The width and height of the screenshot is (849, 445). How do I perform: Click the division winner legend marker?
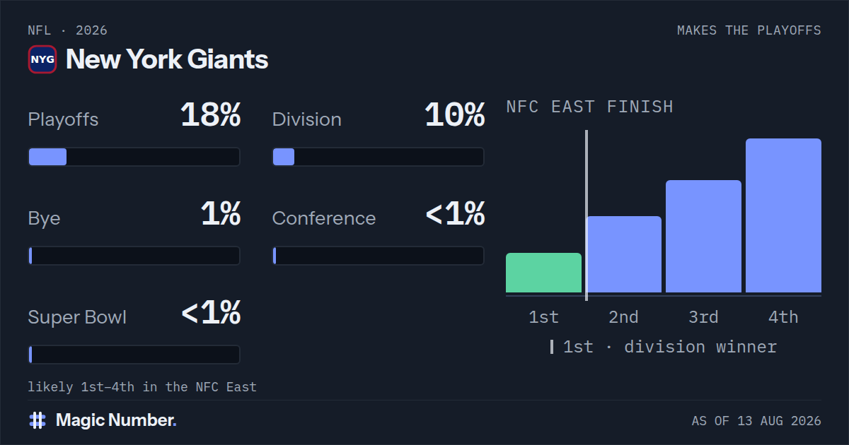pyautogui.click(x=552, y=347)
